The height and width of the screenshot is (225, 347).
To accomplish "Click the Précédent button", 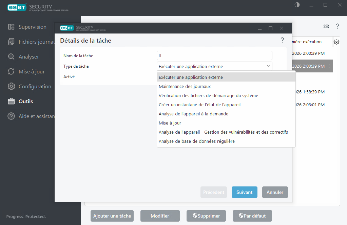I will click(214, 192).
